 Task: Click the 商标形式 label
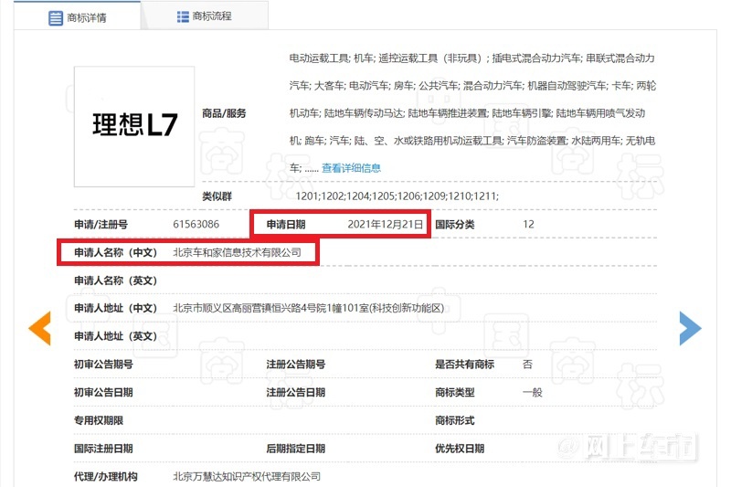[454, 420]
